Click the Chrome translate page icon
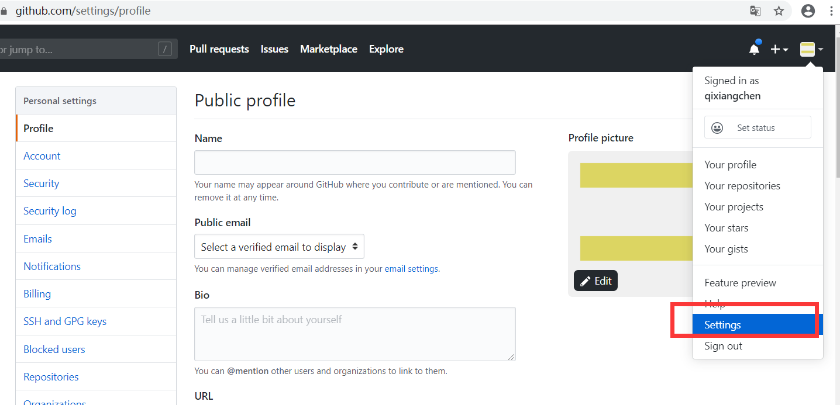840x405 pixels. point(756,11)
